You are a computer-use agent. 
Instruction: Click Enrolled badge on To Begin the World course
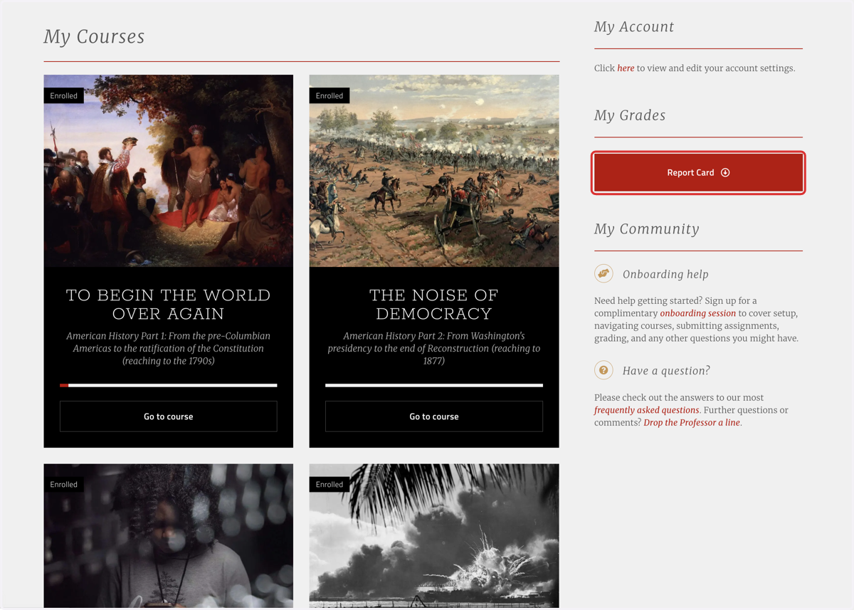(x=64, y=95)
